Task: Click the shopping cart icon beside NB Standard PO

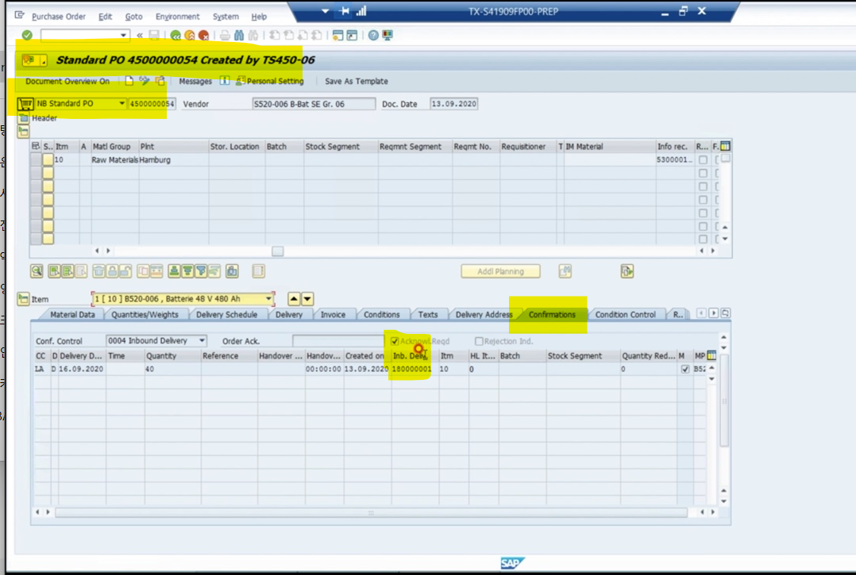Action: pos(25,104)
